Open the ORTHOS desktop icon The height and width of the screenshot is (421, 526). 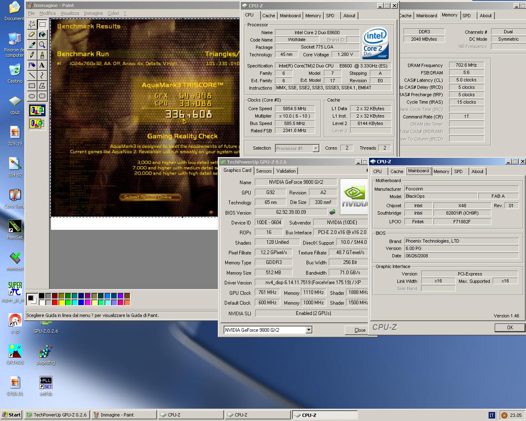(x=15, y=354)
